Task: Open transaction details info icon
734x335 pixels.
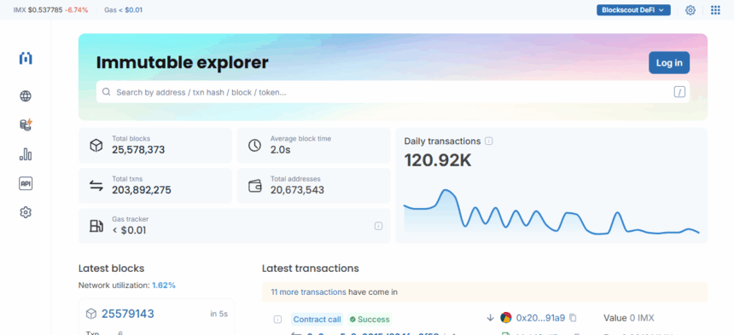Action: (277, 320)
